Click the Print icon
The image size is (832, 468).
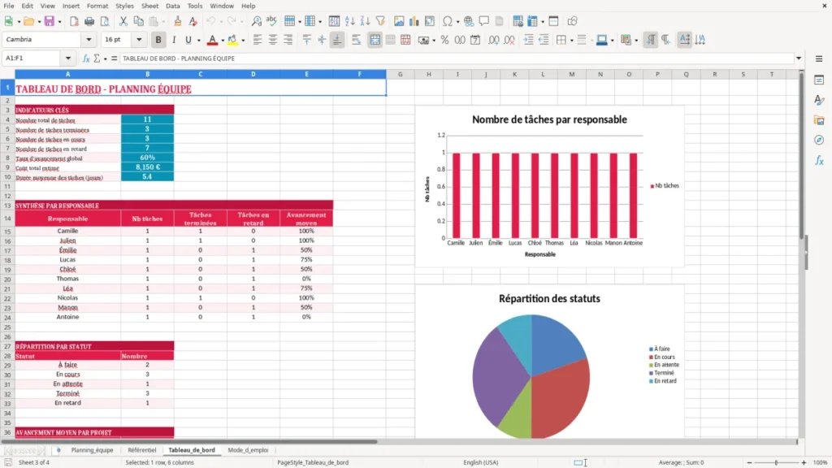89,21
